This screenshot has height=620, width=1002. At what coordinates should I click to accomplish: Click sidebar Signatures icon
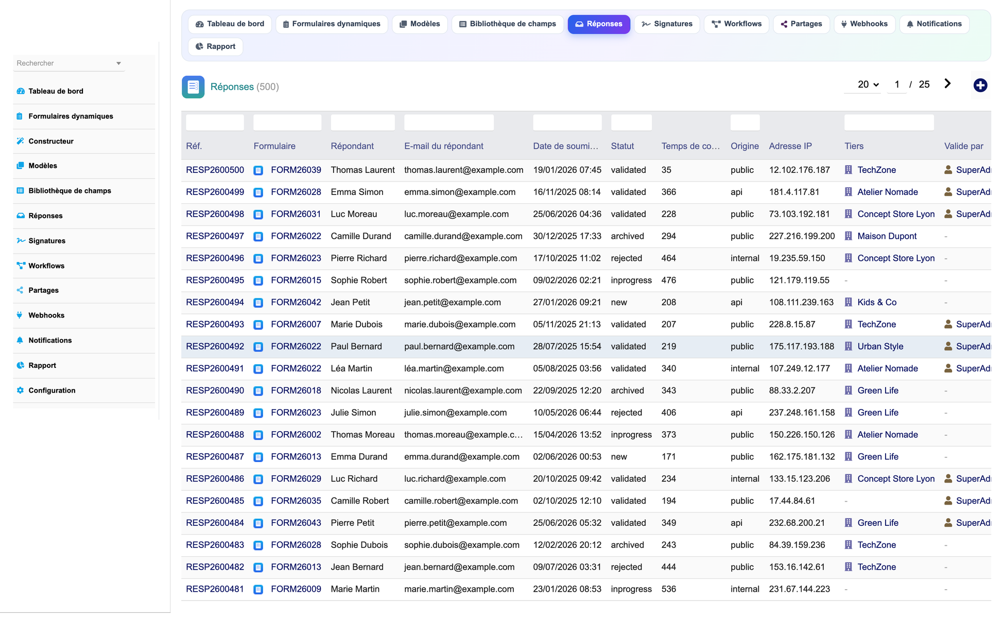[21, 241]
